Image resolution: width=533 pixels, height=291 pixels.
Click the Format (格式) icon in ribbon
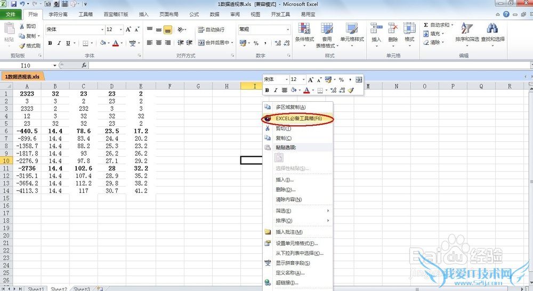tap(409, 29)
